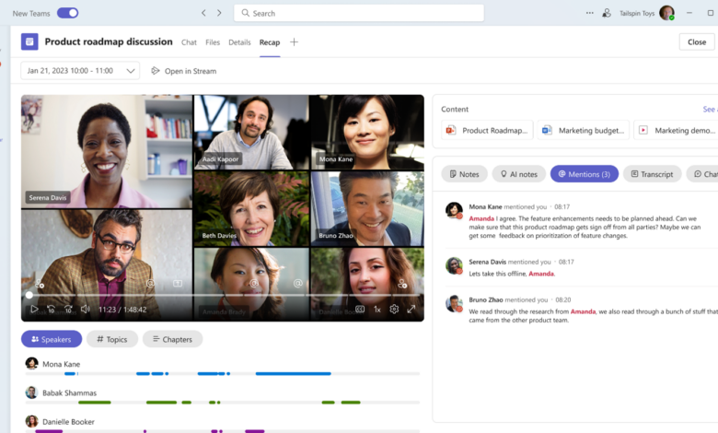The height and width of the screenshot is (433, 718).
Task: Open the Tailspin Toys profile avatar
Action: [666, 13]
